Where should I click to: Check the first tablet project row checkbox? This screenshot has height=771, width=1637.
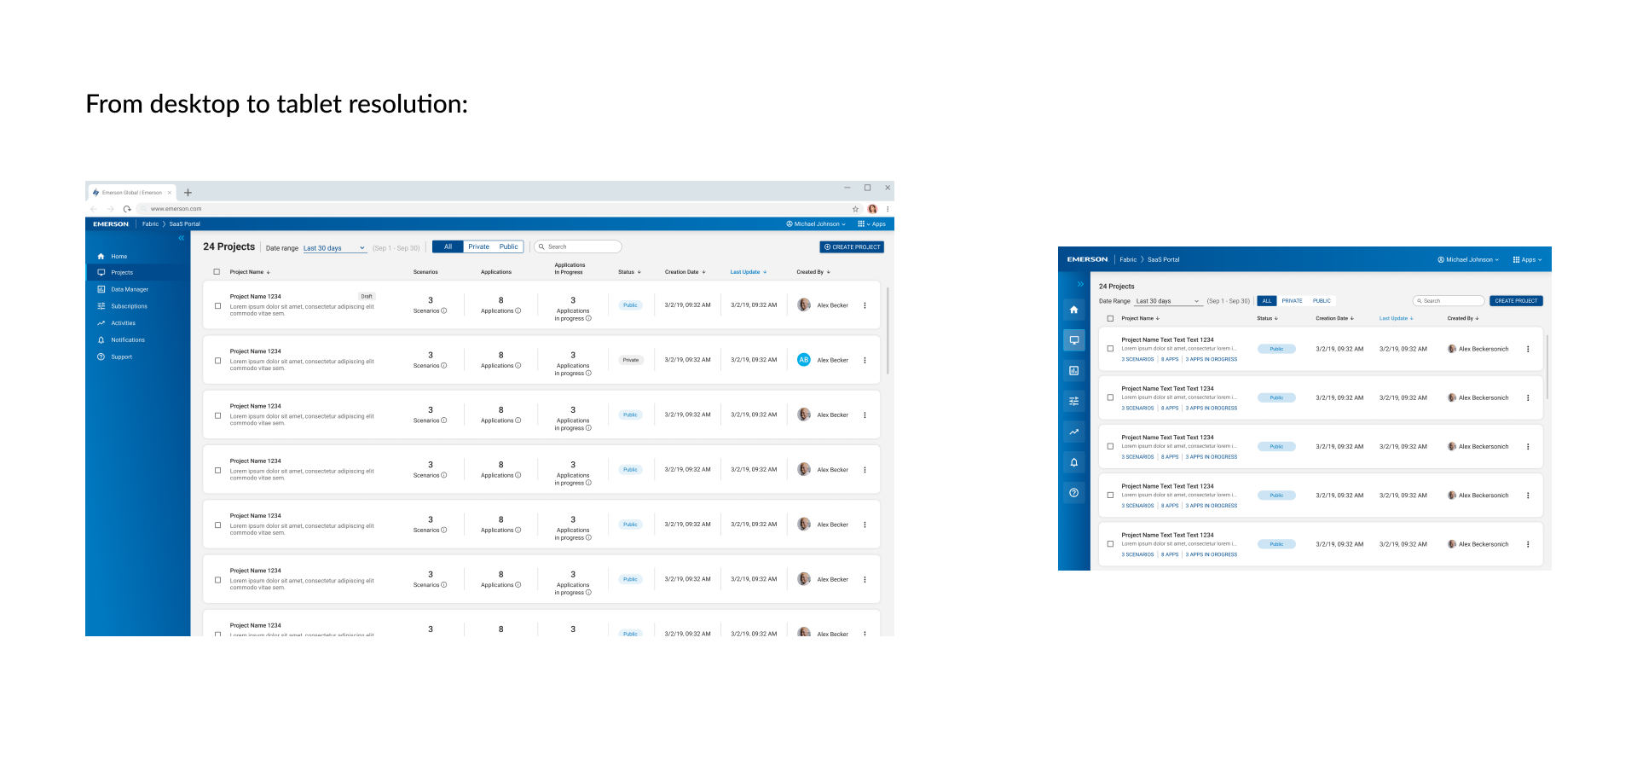[x=1110, y=349]
